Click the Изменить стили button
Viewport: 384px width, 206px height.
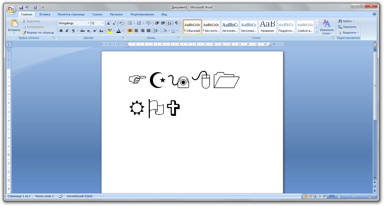tap(327, 27)
